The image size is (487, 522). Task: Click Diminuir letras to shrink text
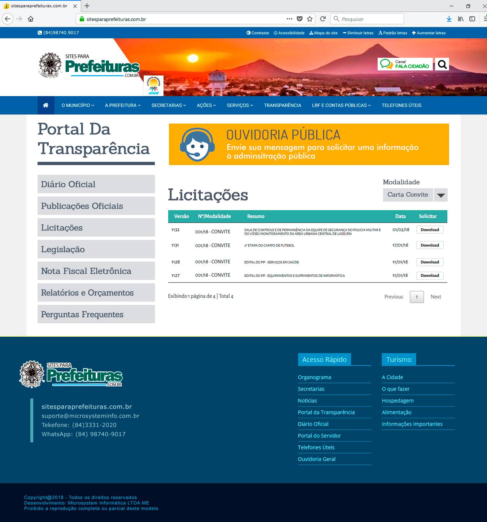(x=358, y=33)
